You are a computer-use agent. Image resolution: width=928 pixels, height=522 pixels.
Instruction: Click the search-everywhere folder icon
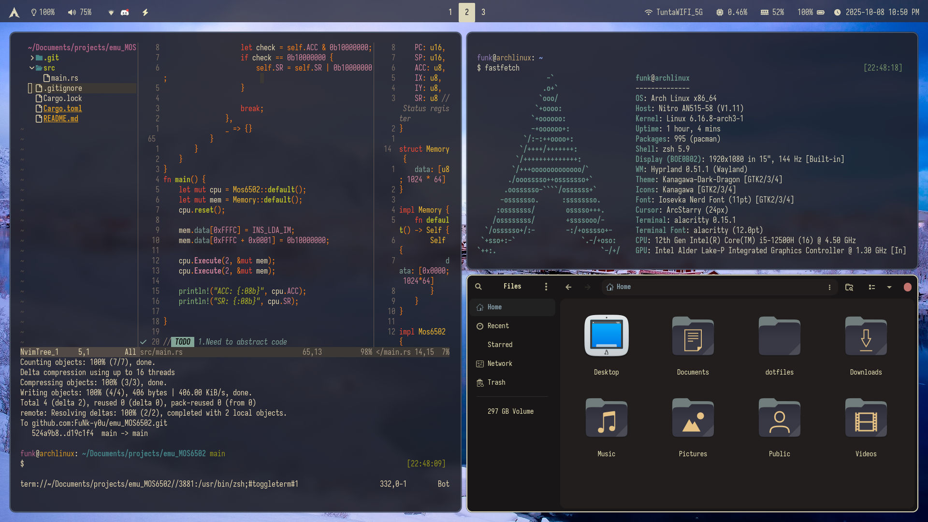(x=849, y=287)
